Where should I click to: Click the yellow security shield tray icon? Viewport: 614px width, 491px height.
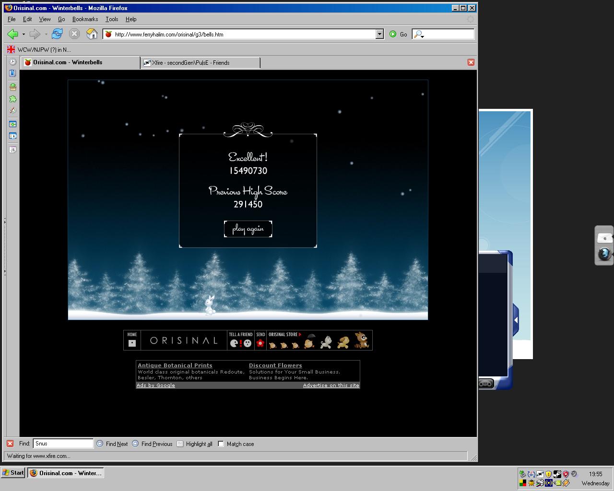[548, 474]
